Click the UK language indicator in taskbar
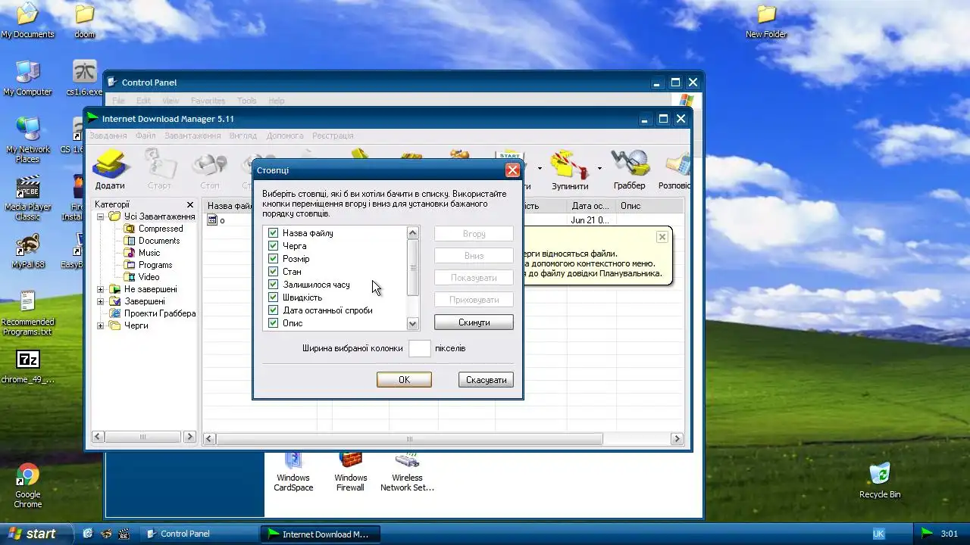Viewport: 970px width, 545px height. pos(878,534)
